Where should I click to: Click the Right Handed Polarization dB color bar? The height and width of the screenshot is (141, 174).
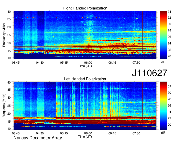coord(163,35)
